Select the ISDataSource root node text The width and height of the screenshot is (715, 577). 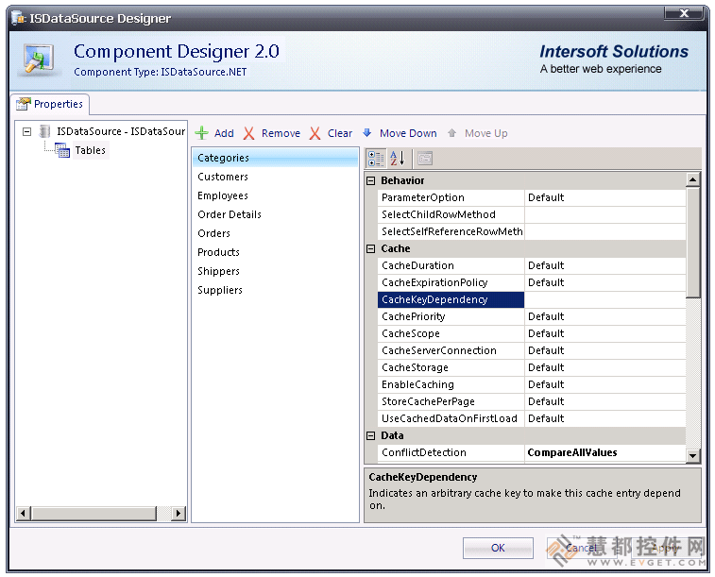[121, 131]
